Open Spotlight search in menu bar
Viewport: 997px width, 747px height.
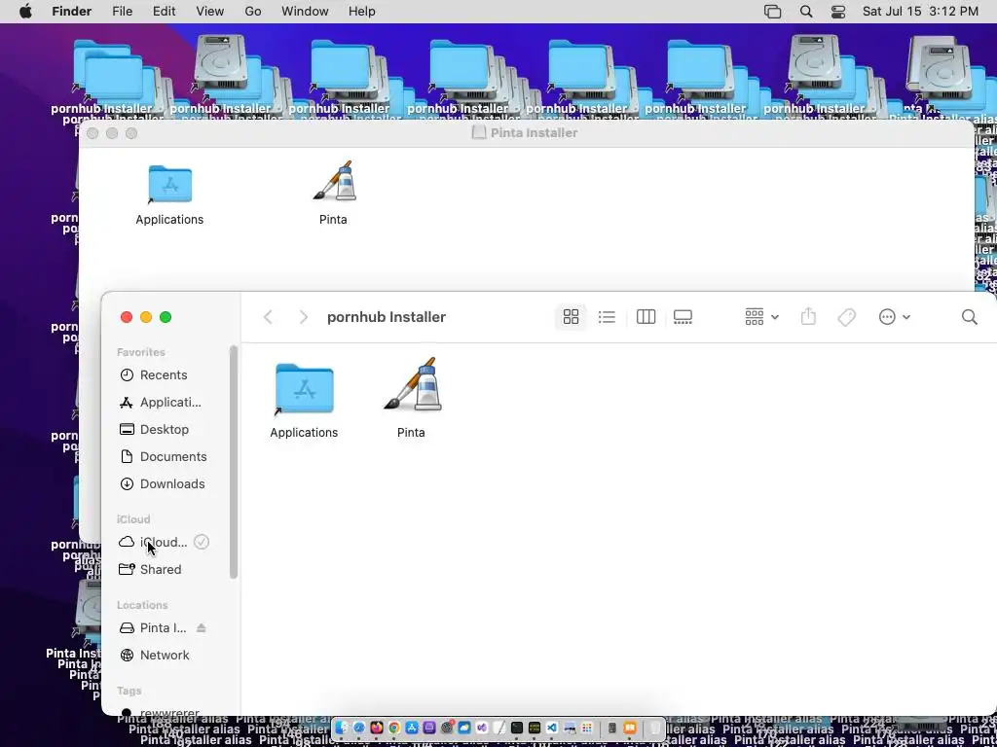coord(806,12)
